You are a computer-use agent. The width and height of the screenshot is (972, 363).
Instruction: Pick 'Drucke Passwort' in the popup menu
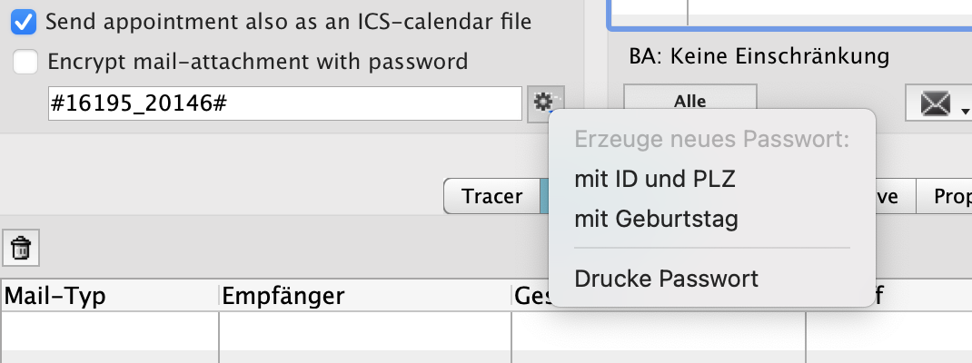[x=666, y=279]
